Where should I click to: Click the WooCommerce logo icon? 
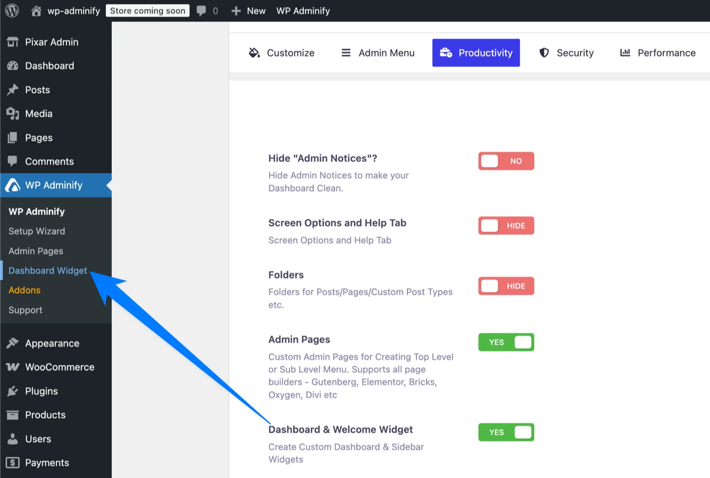click(x=13, y=367)
